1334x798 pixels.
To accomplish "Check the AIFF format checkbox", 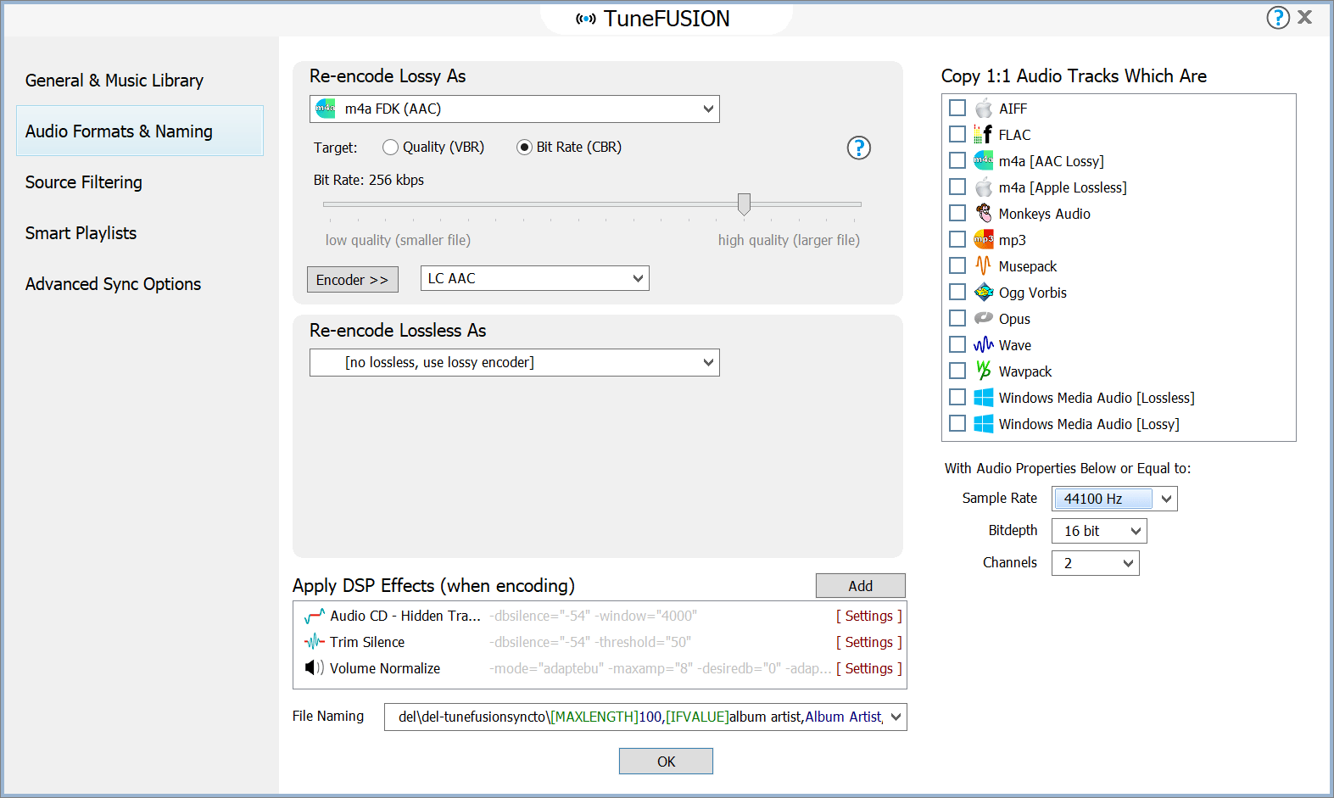I will tap(957, 109).
